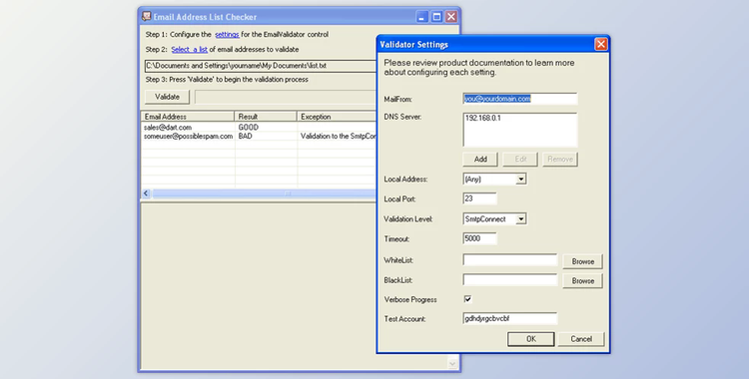Open the settings link in Step 1
The width and height of the screenshot is (749, 379).
pos(227,34)
